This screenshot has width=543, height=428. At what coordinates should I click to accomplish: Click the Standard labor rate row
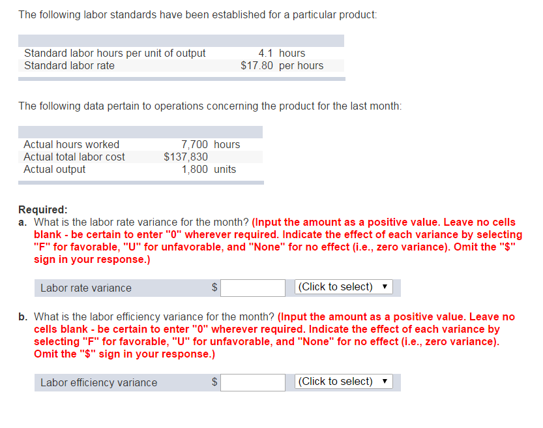66,65
